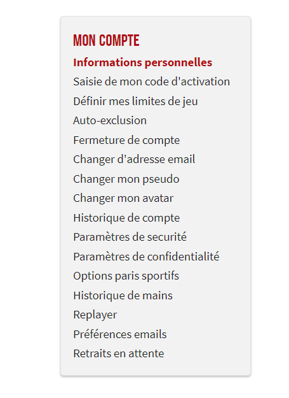289x398 pixels.
Task: View Historique de mains
Action: [123, 295]
